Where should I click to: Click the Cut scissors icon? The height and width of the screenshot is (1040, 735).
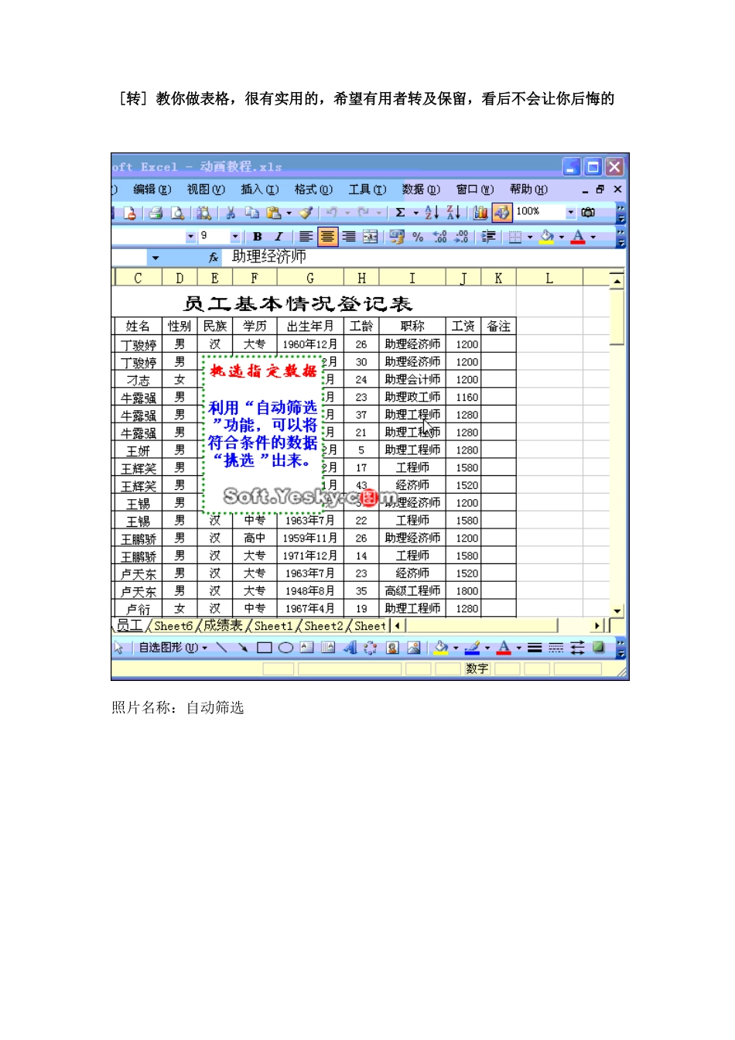pyautogui.click(x=231, y=213)
